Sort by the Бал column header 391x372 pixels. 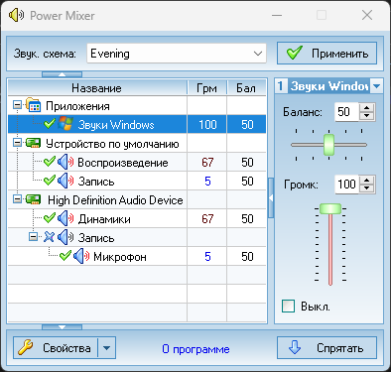click(246, 88)
